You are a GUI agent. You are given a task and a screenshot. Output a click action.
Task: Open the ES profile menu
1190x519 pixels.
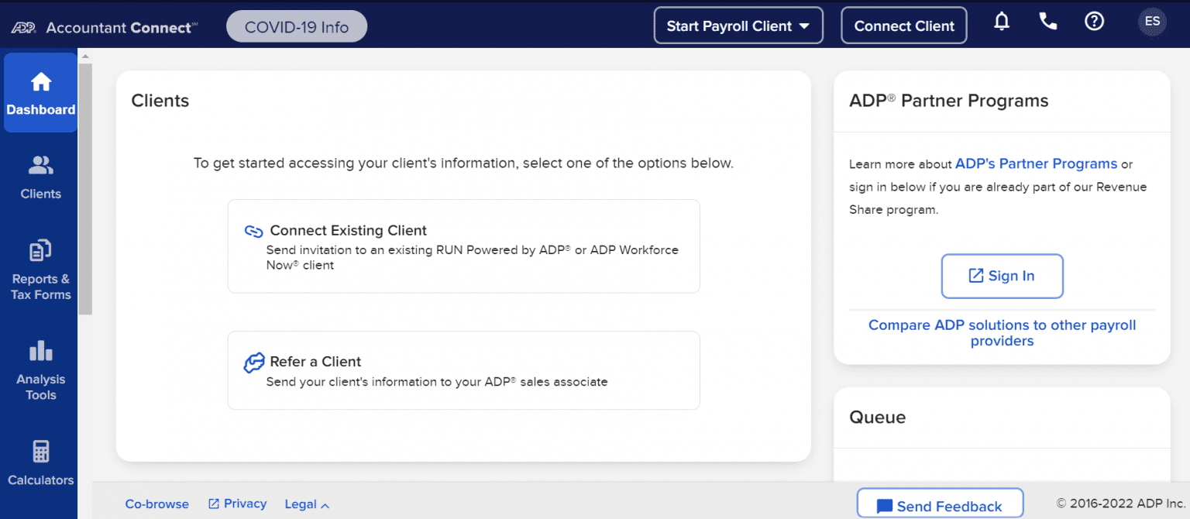click(1152, 22)
